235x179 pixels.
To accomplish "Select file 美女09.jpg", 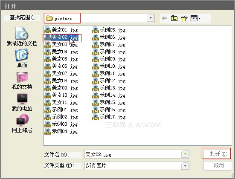I will [x=61, y=88].
